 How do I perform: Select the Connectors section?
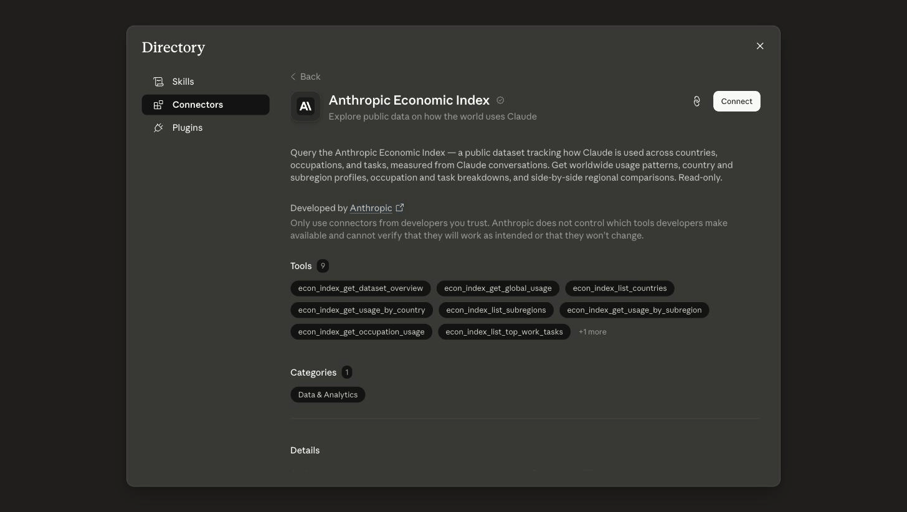coord(206,105)
